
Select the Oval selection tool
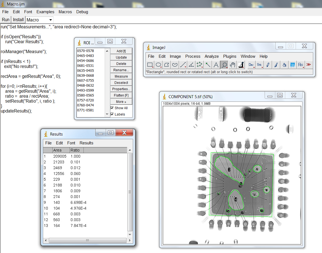click(x=158, y=65)
